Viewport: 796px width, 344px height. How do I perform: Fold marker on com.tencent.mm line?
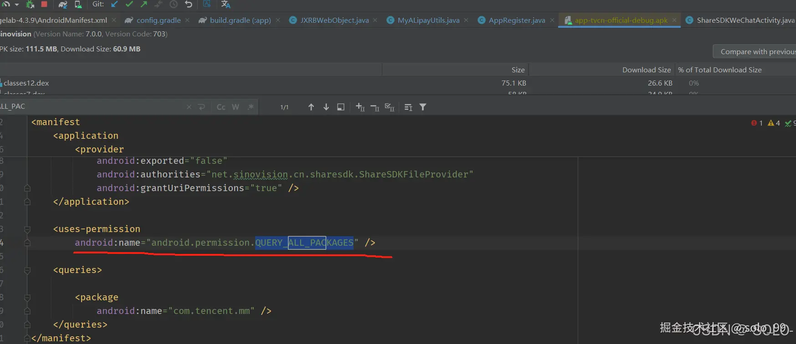point(27,311)
